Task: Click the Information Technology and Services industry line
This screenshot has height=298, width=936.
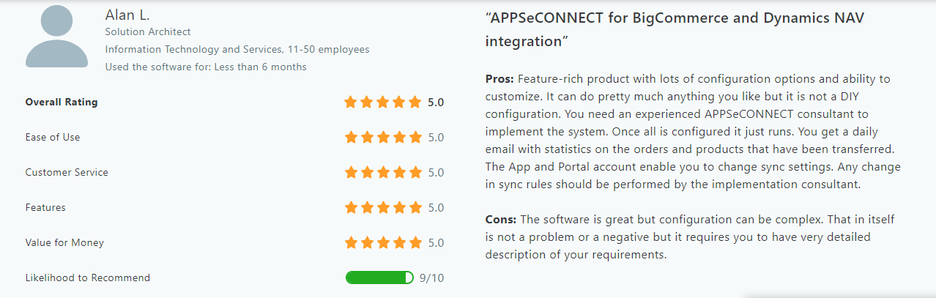Action: [237, 50]
